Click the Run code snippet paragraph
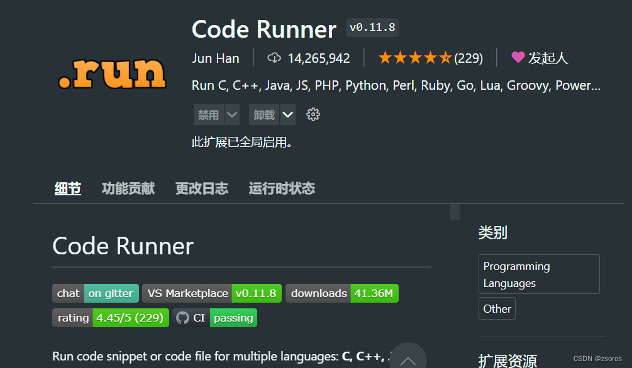 point(221,356)
